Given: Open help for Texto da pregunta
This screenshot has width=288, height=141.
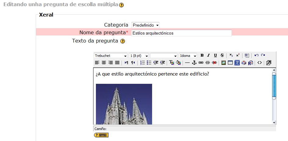Looking at the screenshot, I should pyautogui.click(x=123, y=41).
